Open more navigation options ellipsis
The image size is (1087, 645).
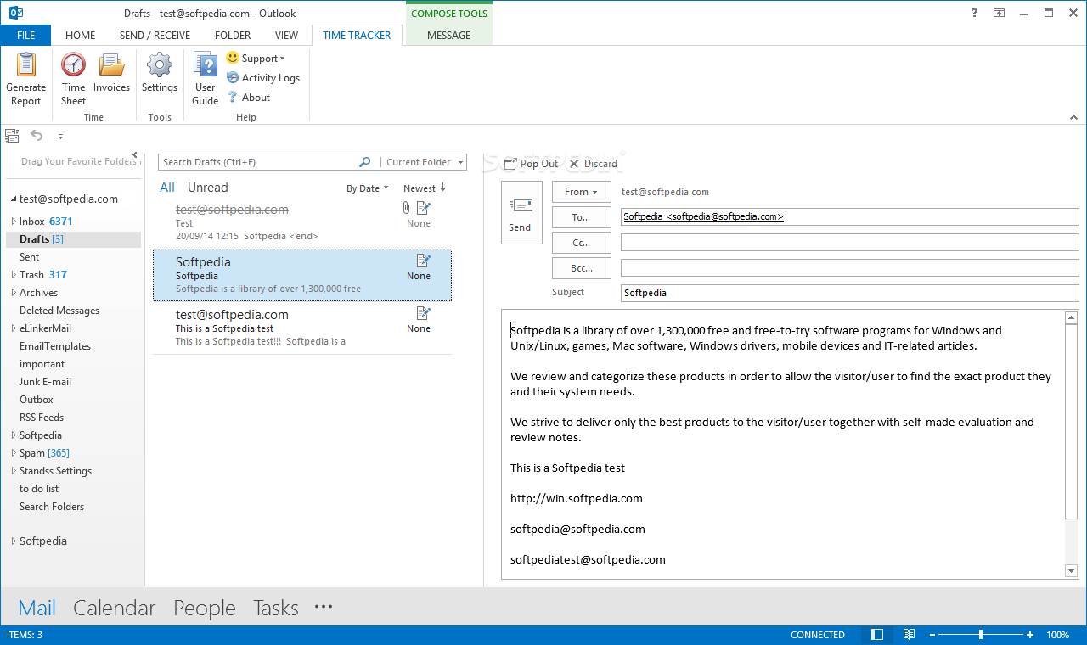coord(324,607)
